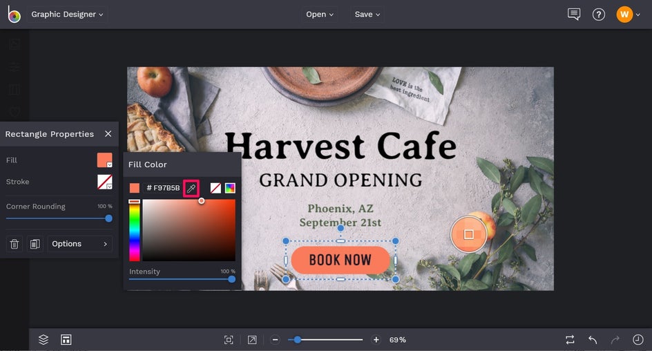
Task: Pick a shade in the saturation gradient box
Action: [x=189, y=230]
